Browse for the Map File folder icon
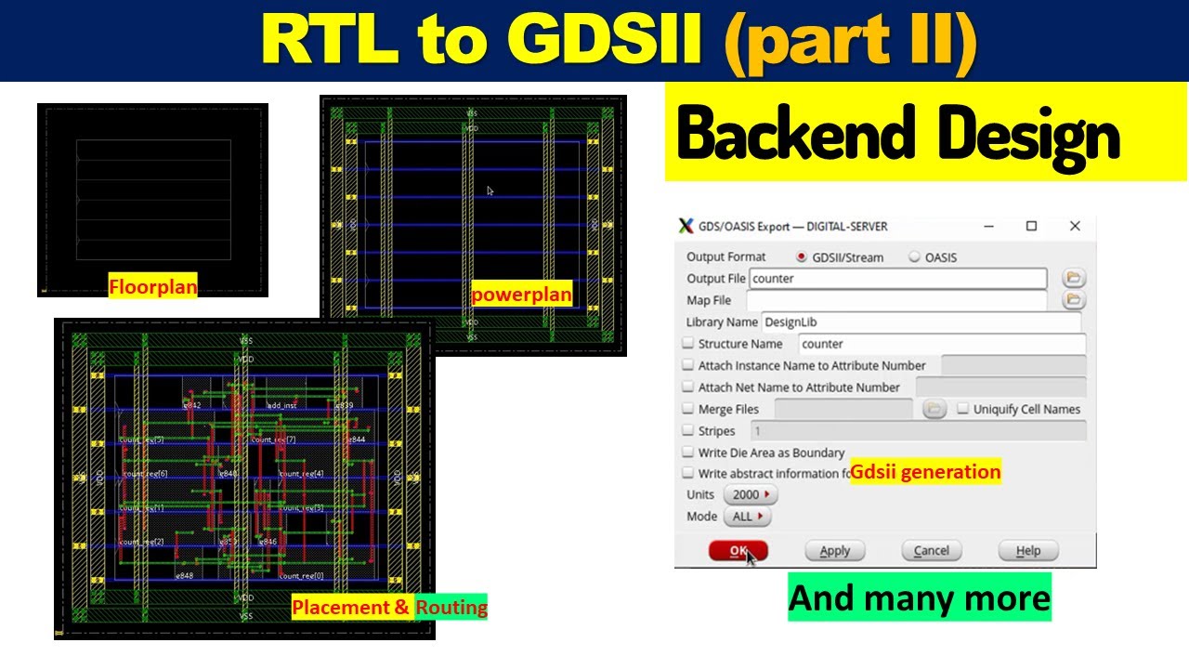The height and width of the screenshot is (669, 1189). pos(1074,299)
